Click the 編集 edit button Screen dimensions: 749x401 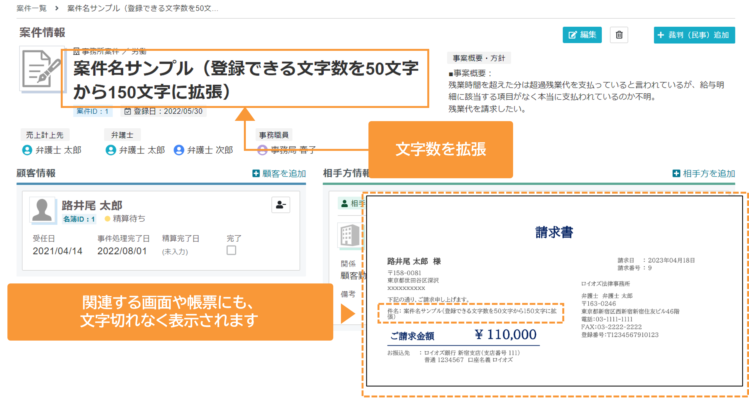tap(582, 35)
